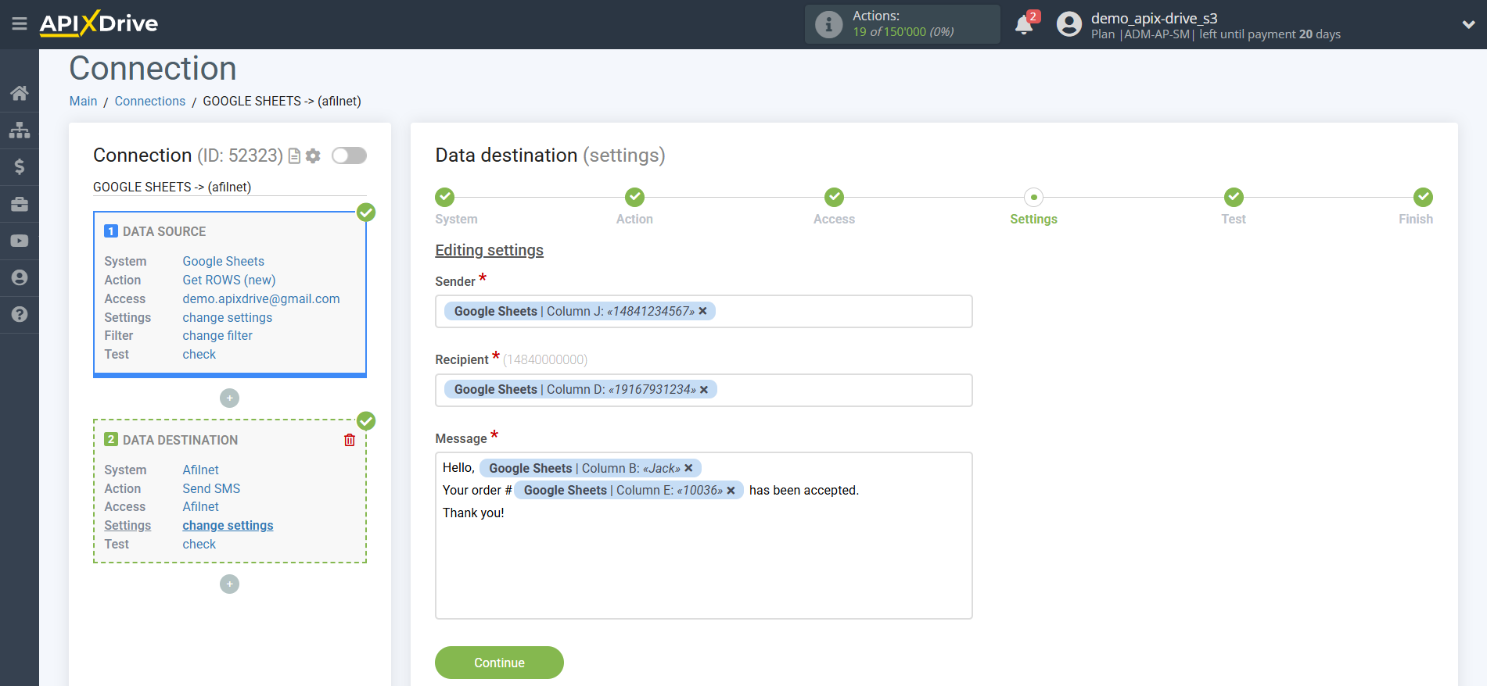Go to the Test step in the wizard
Image resolution: width=1487 pixels, height=686 pixels.
(x=1233, y=198)
